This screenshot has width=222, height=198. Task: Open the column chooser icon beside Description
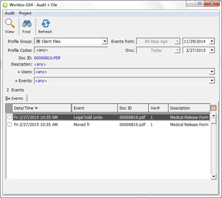click(x=214, y=108)
